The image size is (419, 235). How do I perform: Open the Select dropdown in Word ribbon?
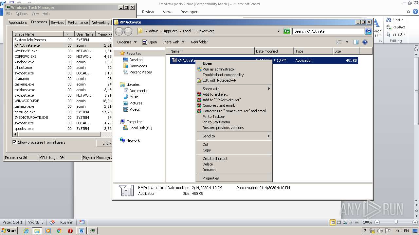click(396, 34)
